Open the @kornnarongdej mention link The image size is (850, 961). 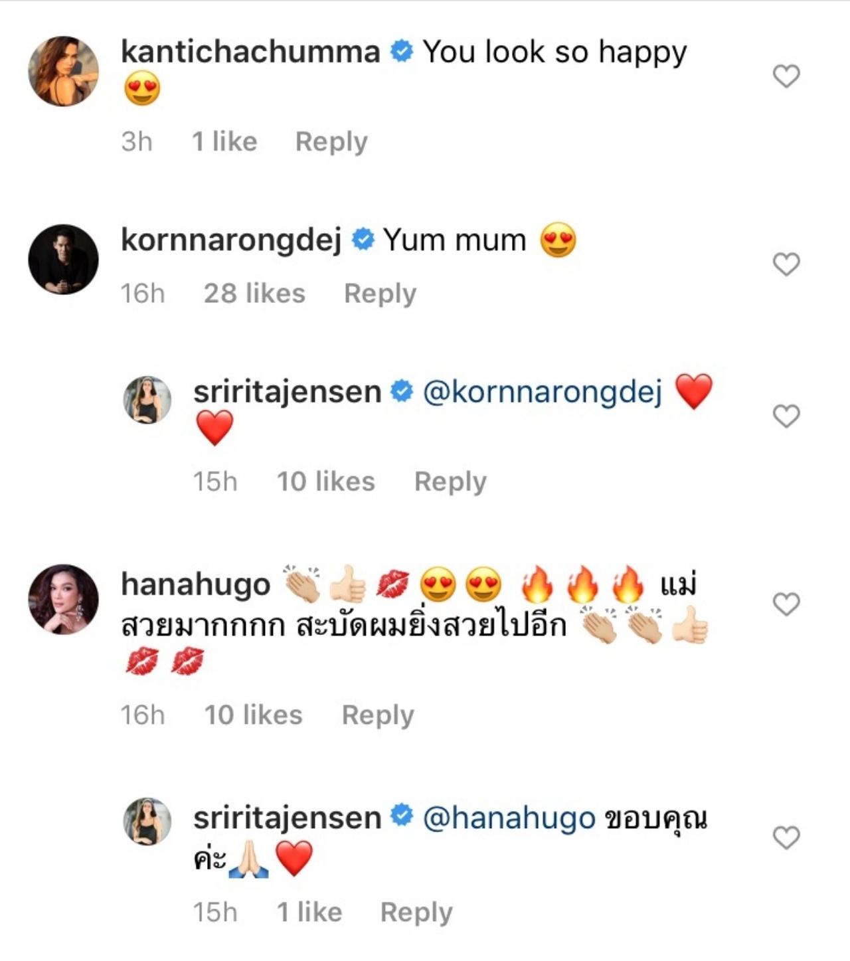coord(543,391)
